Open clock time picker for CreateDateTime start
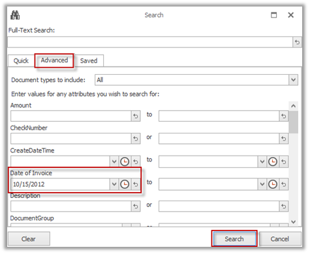Screen dimensions: 310x254 [125, 162]
